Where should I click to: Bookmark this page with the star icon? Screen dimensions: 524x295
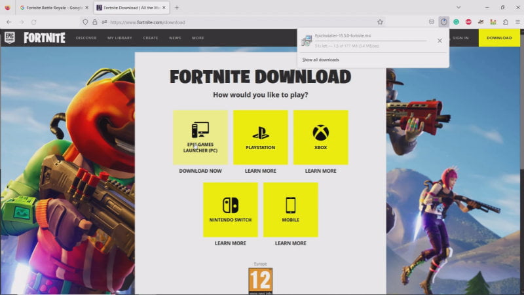[x=380, y=22]
